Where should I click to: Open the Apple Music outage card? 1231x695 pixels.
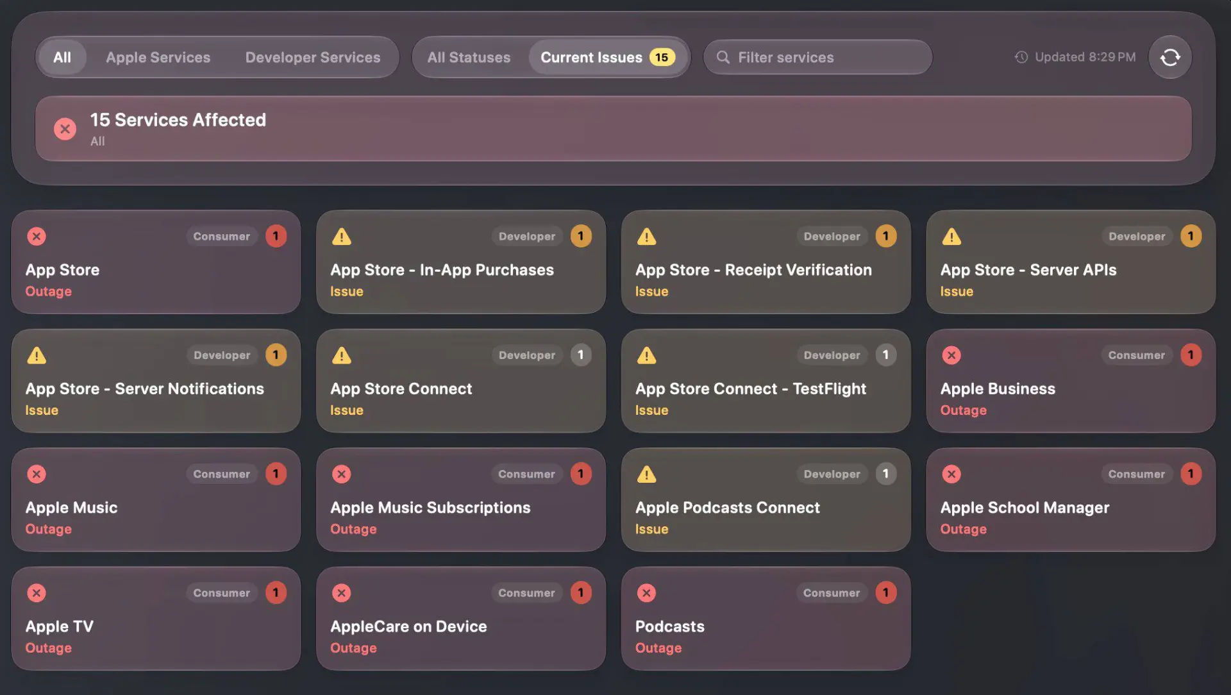[x=156, y=499]
